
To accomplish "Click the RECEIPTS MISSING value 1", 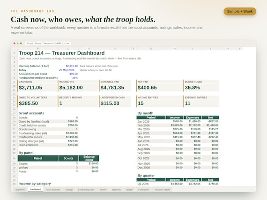I will tap(61, 104).
